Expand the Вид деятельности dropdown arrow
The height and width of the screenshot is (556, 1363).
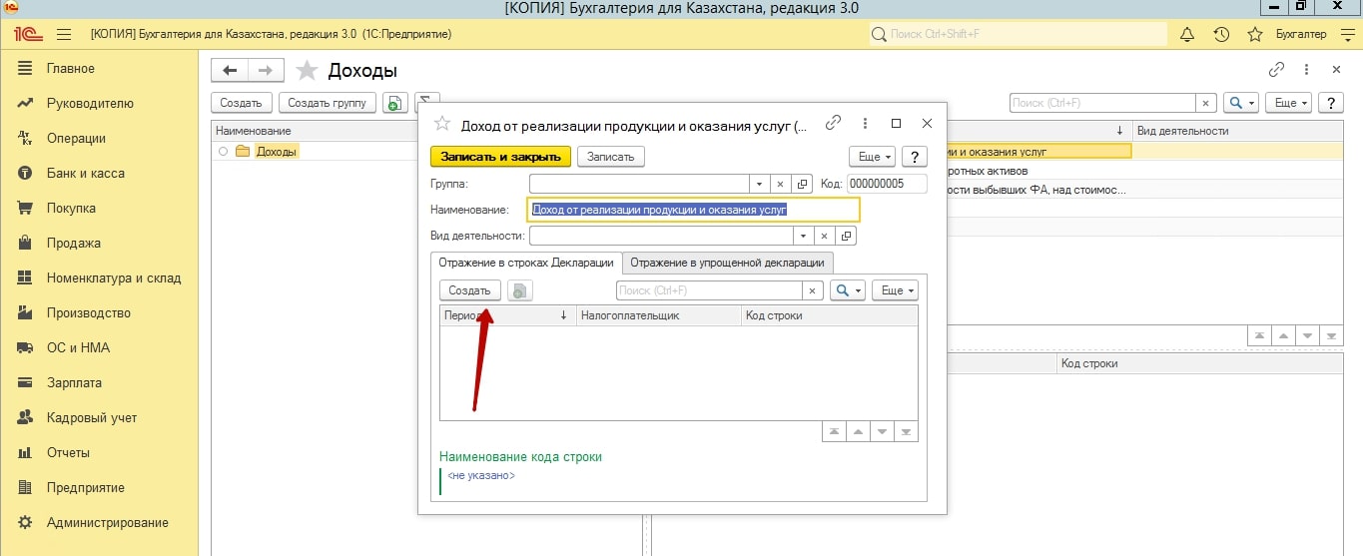coord(803,237)
